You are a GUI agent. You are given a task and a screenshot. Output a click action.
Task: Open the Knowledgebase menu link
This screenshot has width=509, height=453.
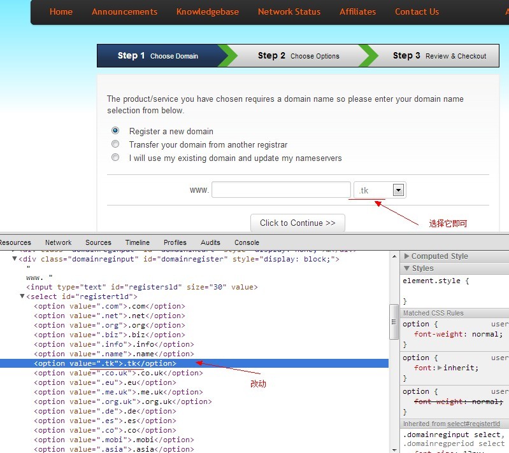208,11
